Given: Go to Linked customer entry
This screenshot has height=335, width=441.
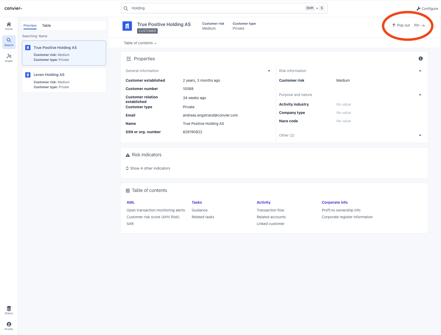Looking at the screenshot, I should click(x=271, y=224).
